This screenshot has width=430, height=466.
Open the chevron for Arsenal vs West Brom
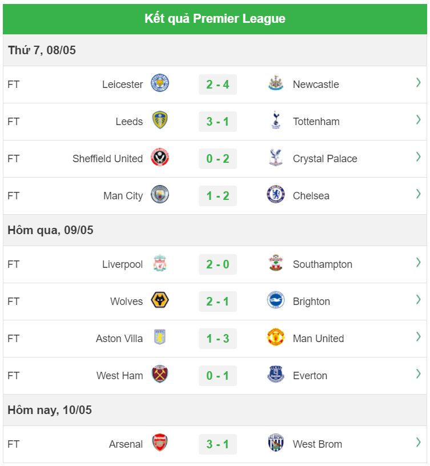coord(419,443)
